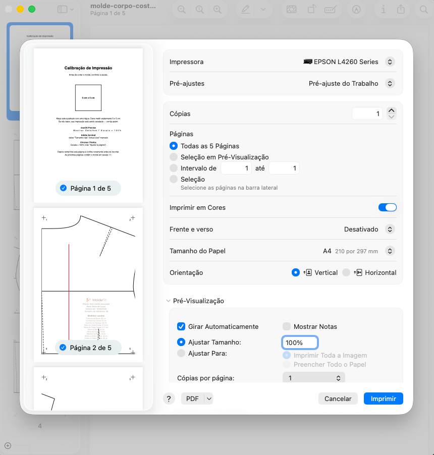This screenshot has height=455, width=434.
Task: Click the page 3 preview thumbnail
Action: coord(88,389)
